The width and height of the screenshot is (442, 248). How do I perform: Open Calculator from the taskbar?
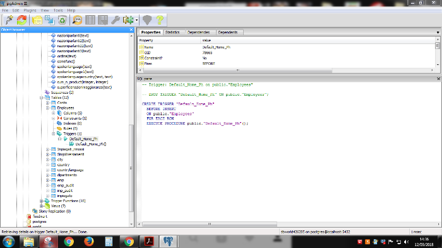[109, 242]
